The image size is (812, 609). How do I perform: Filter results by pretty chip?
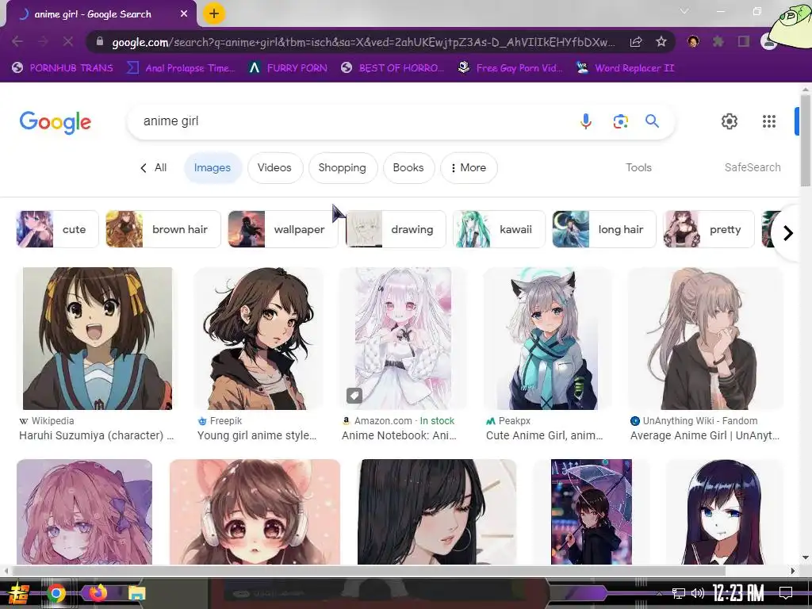click(709, 229)
